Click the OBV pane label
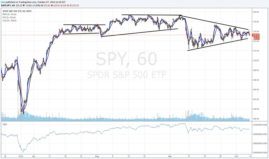 [5, 124]
